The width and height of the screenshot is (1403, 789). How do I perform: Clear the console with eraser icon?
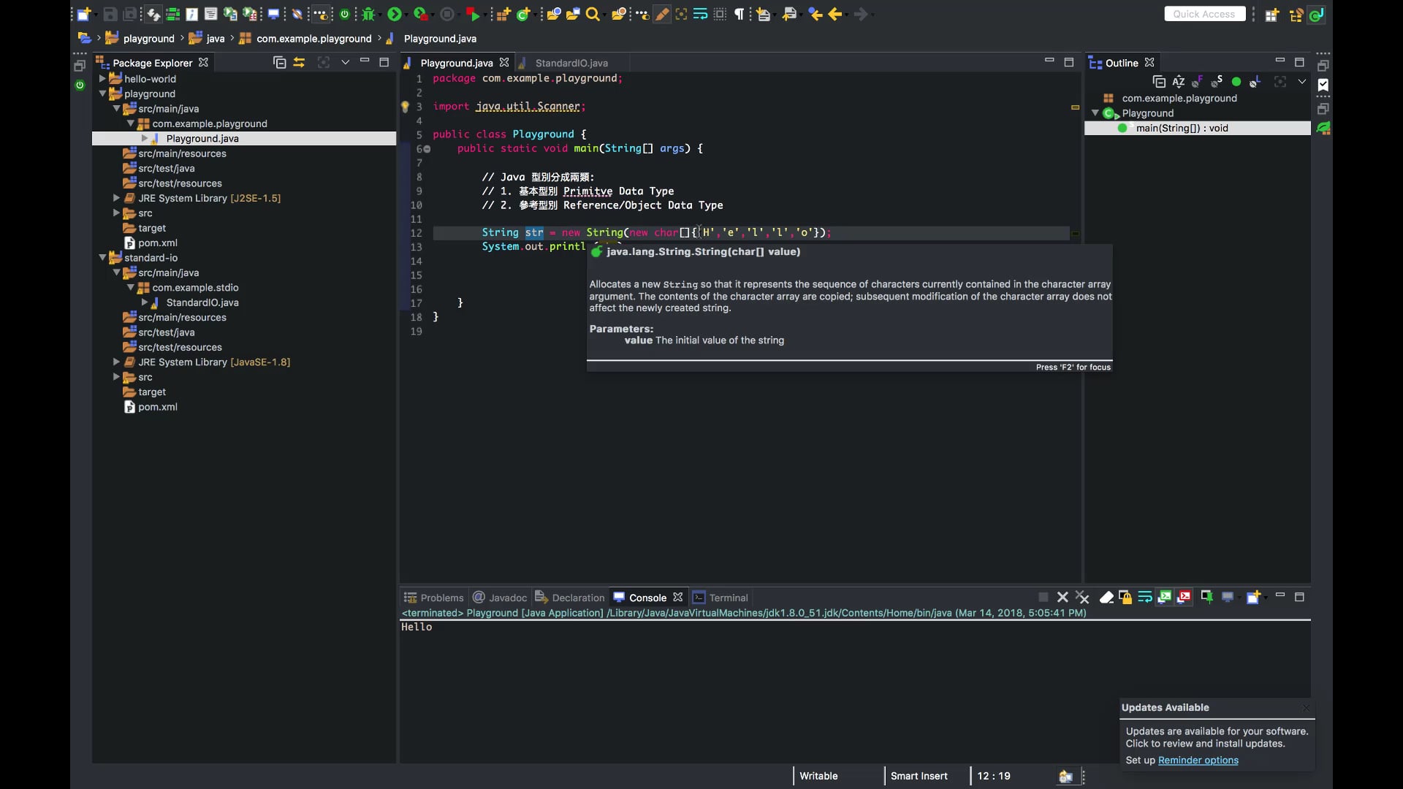pos(1106,597)
